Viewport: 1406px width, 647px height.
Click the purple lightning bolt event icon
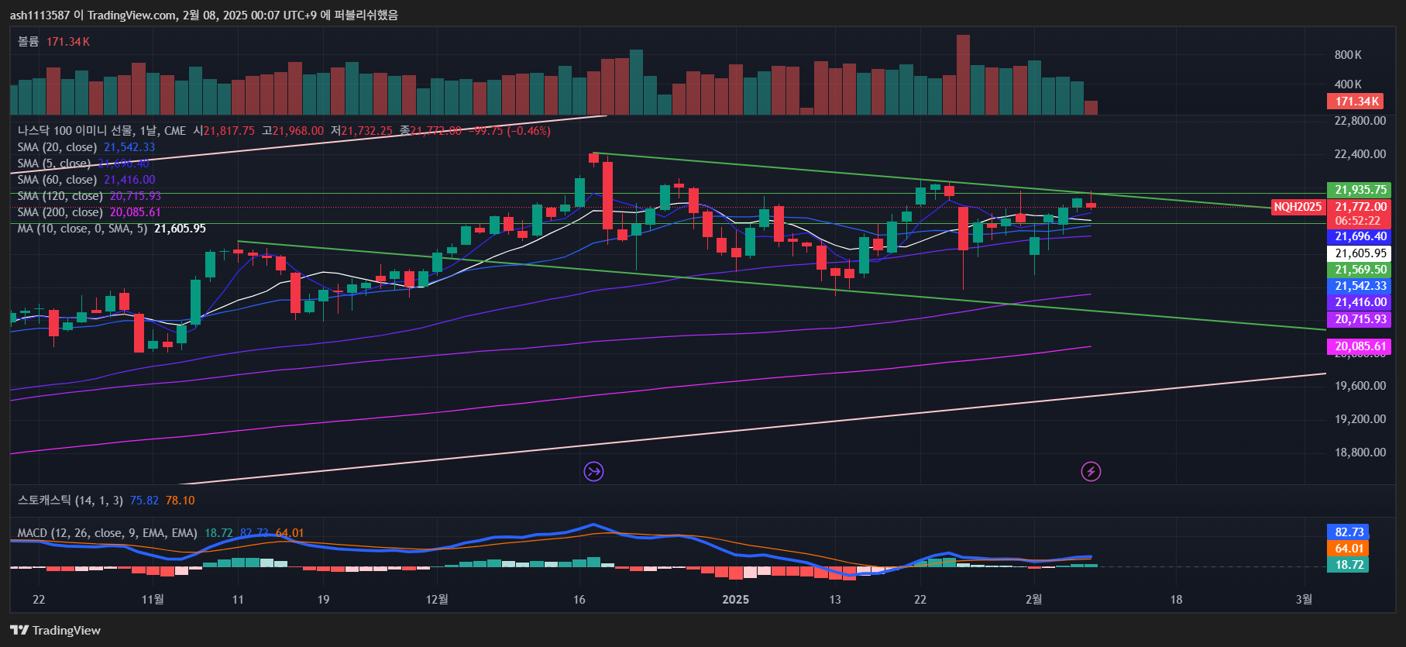tap(1091, 471)
